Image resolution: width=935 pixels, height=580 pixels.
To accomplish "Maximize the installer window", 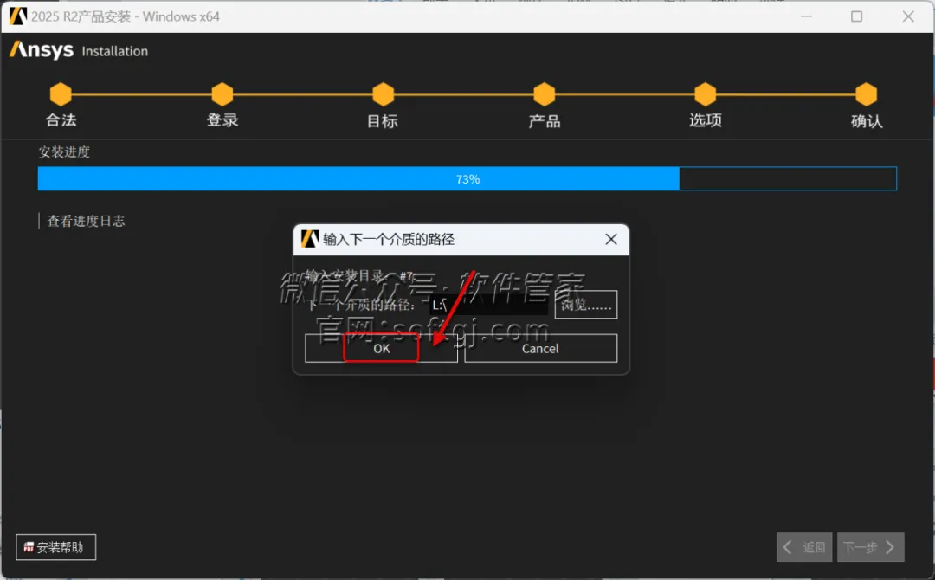I will tap(856, 16).
